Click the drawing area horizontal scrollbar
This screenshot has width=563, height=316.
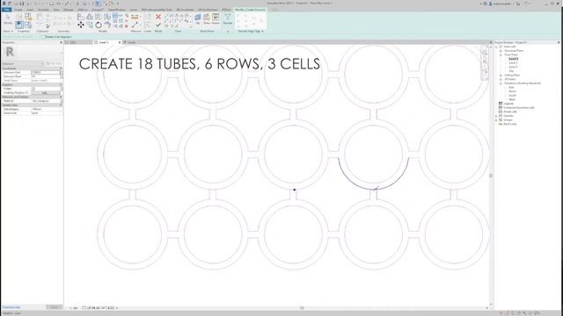tap(302, 308)
